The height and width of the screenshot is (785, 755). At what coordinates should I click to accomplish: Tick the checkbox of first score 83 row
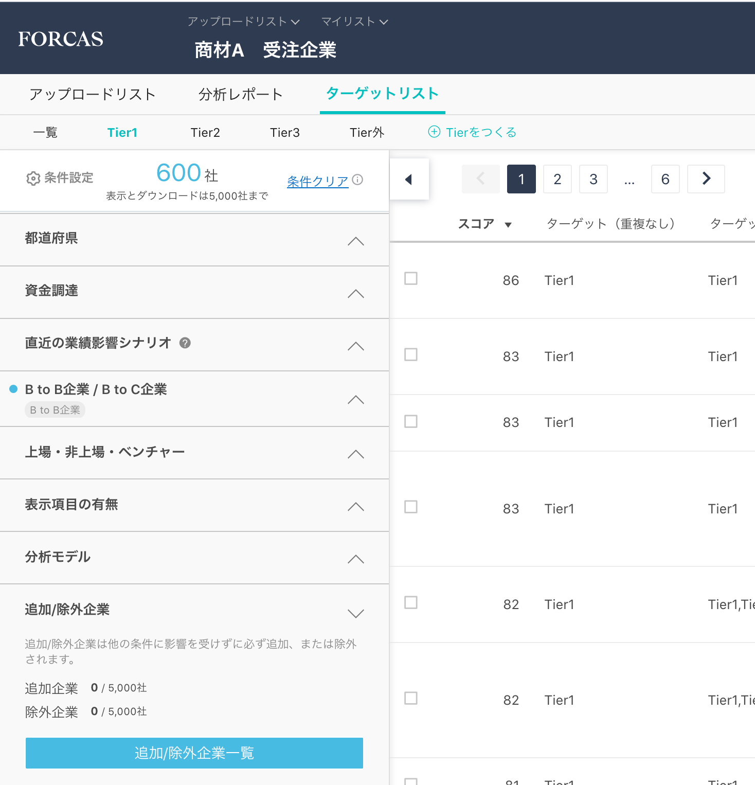pos(411,355)
